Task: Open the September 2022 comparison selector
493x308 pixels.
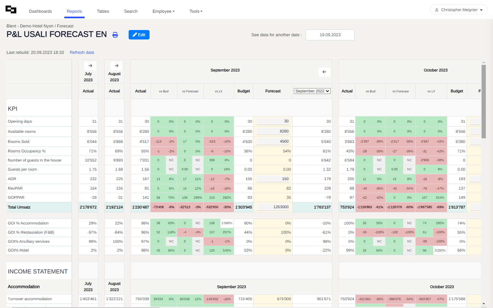Action: click(312, 91)
